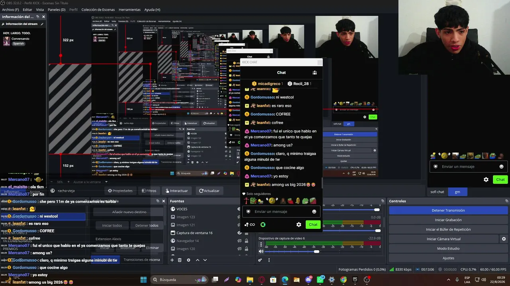Open chat settings gear in Kick chat popup
Image resolution: width=510 pixels, height=286 pixels.
[x=299, y=225]
